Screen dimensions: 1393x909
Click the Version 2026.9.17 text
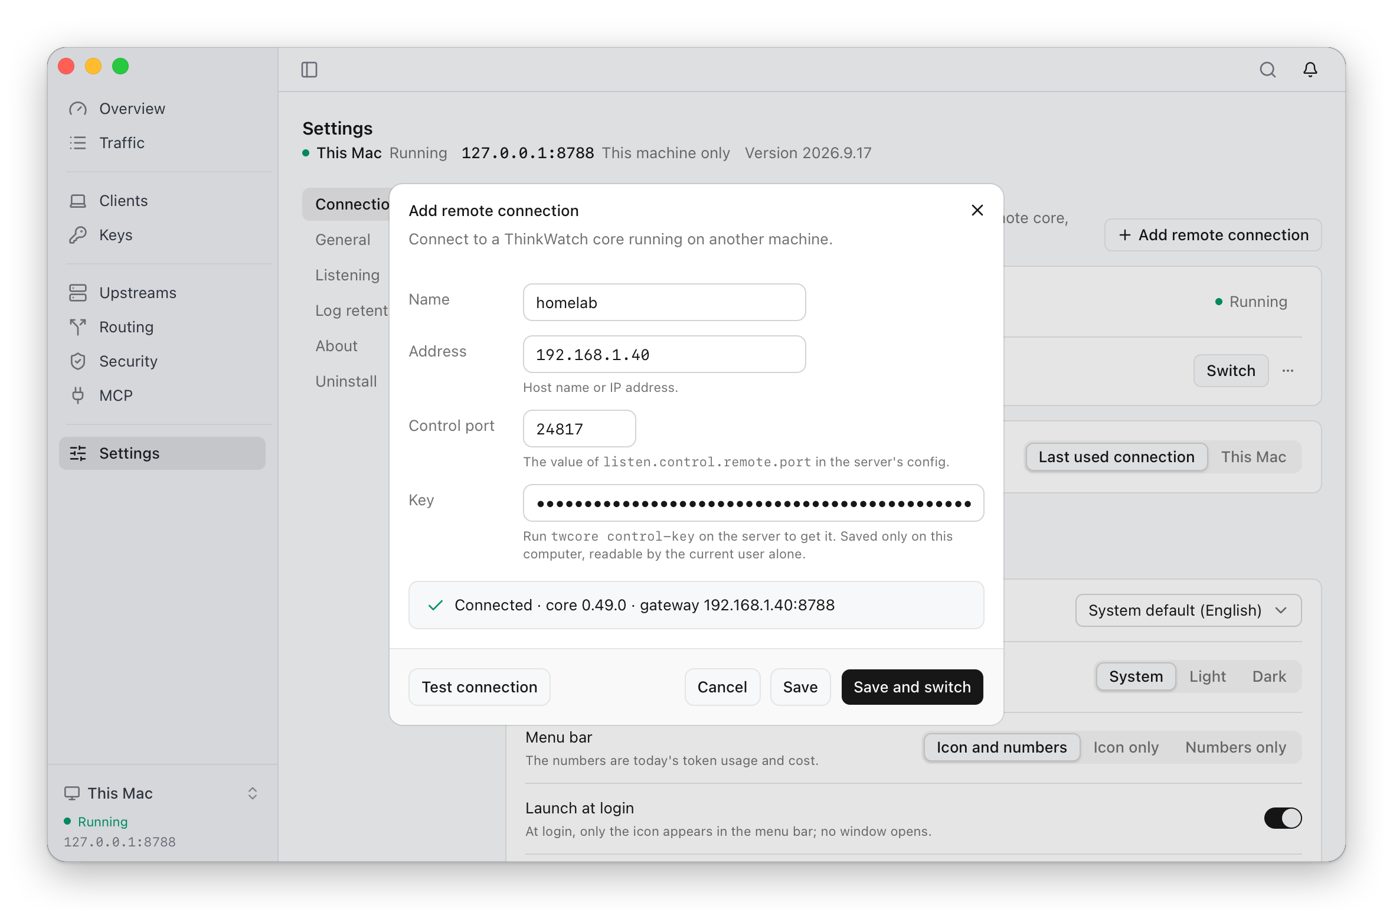(x=807, y=153)
